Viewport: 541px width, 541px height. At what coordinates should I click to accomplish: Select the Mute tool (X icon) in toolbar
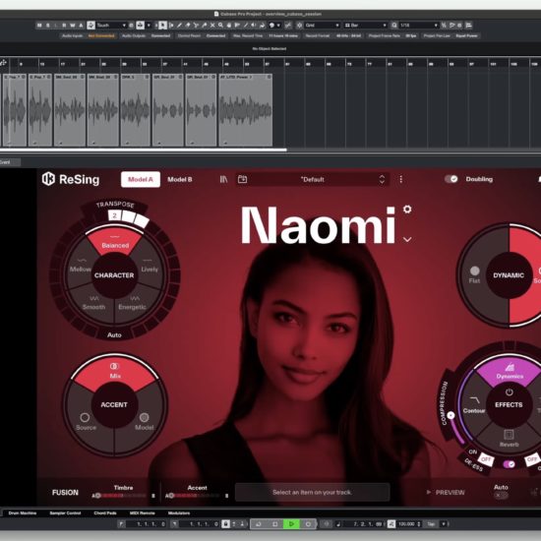[x=212, y=26]
